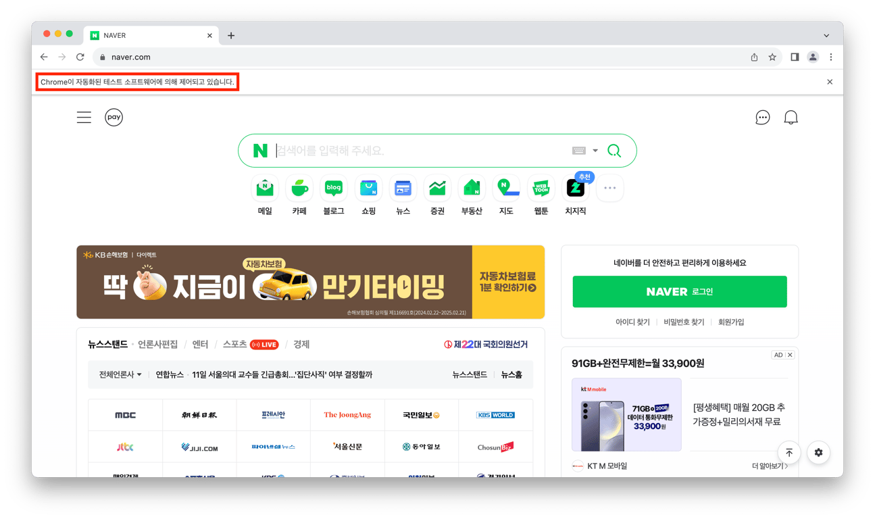The width and height of the screenshot is (875, 519).
Task: Open the Chrome share icon in address bar
Action: click(x=754, y=57)
